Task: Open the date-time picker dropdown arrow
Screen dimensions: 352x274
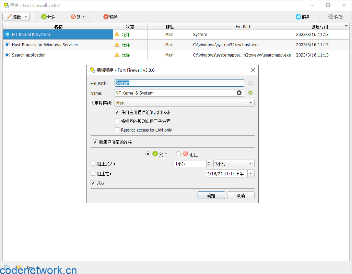Action: (250, 174)
